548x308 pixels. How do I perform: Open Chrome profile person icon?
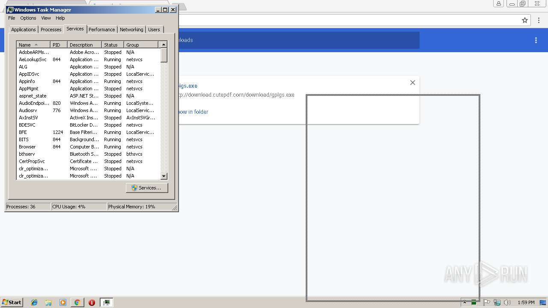point(498,4)
